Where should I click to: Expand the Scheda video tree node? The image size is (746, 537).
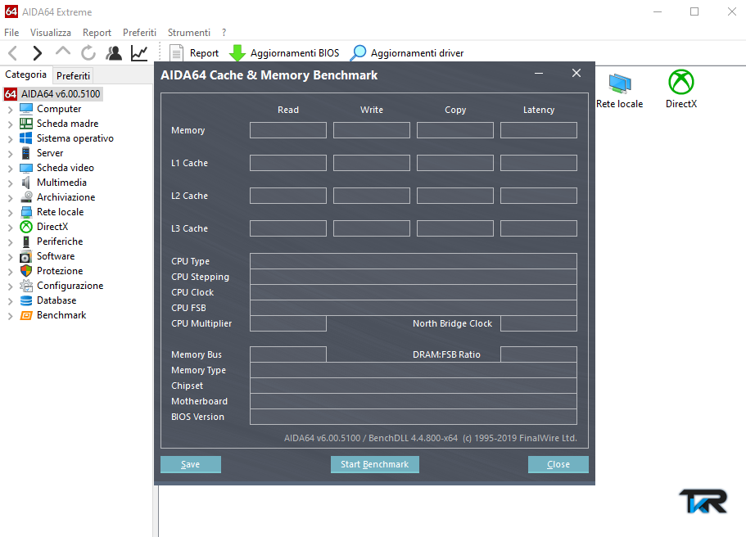tap(11, 169)
